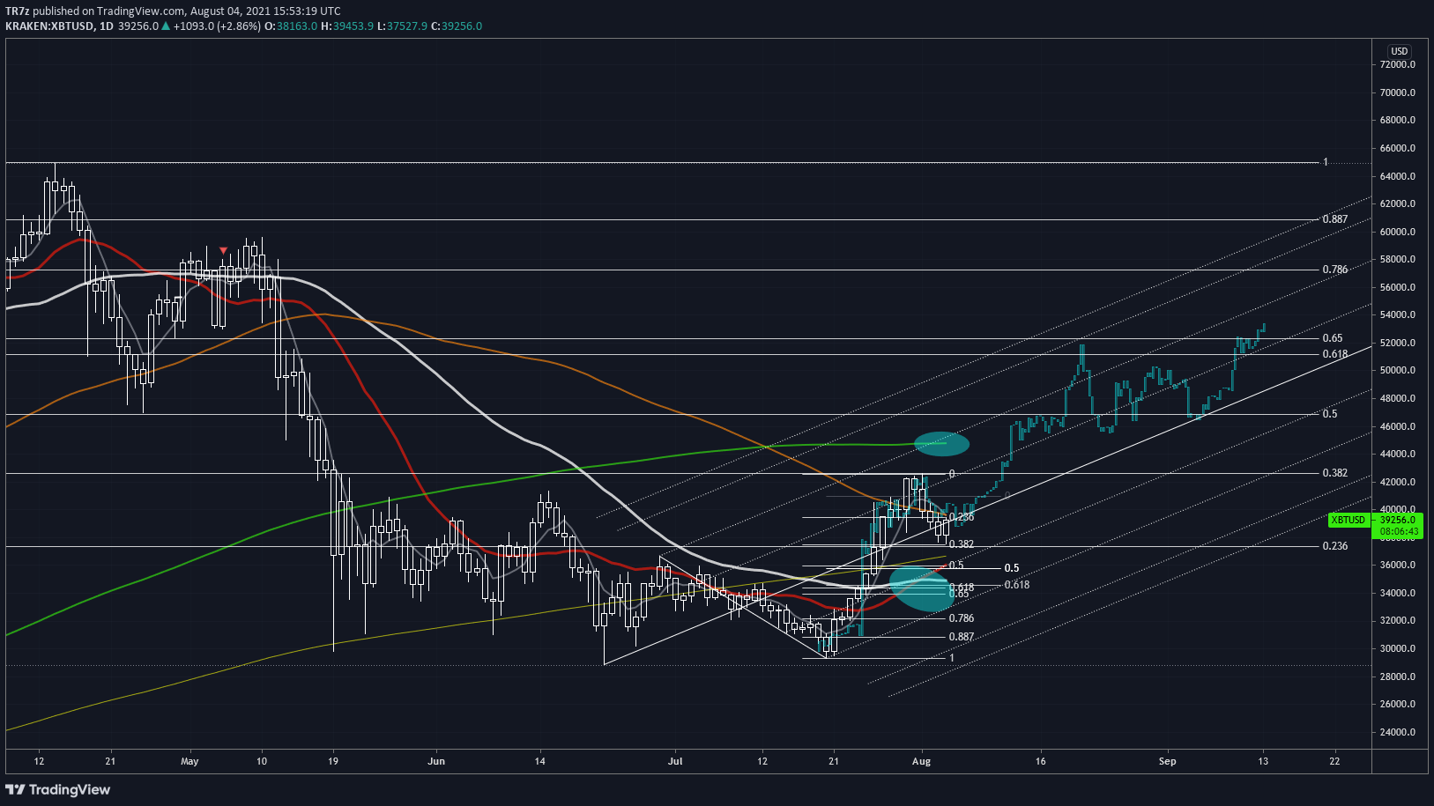Click the large Fib 0.887 label near 61000
Screen dimensions: 1434x806
(1335, 219)
